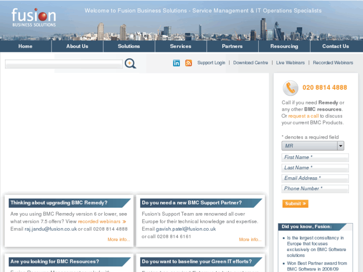Click 'Thinking about upgrading BMC Remedy?' heading
This screenshot has width=363, height=272.
point(59,203)
